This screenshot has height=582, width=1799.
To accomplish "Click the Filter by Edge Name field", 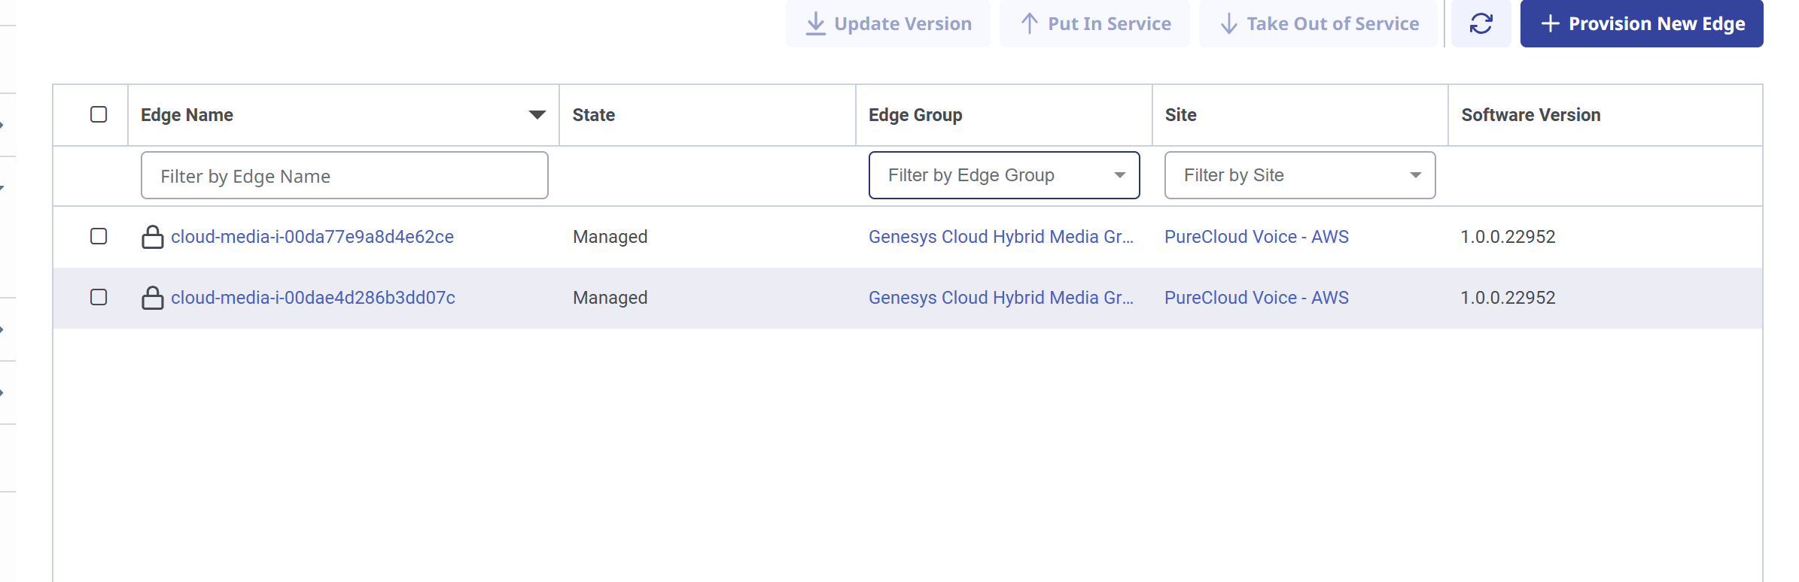I will coord(344,176).
